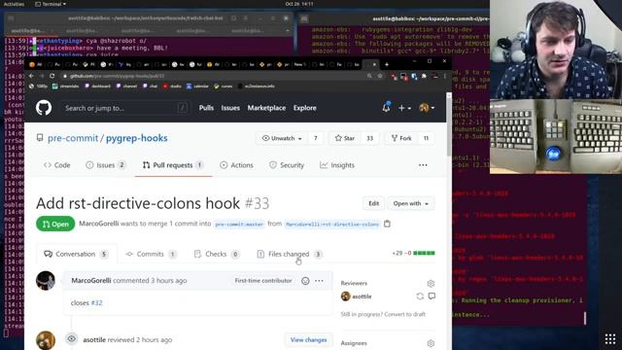Open the Show Applications grid icon
This screenshot has width=622, height=350.
click(610, 339)
